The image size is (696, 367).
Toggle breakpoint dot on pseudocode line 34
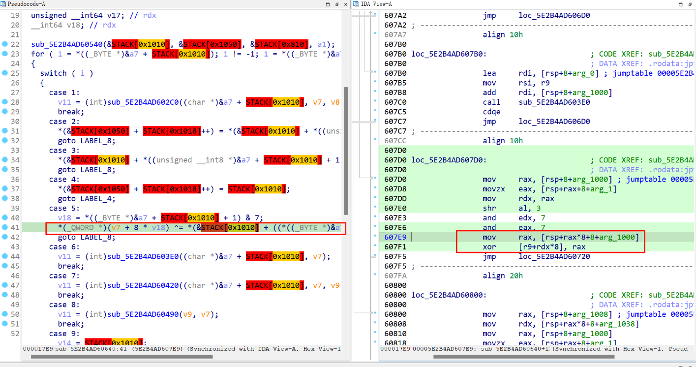tap(5, 160)
